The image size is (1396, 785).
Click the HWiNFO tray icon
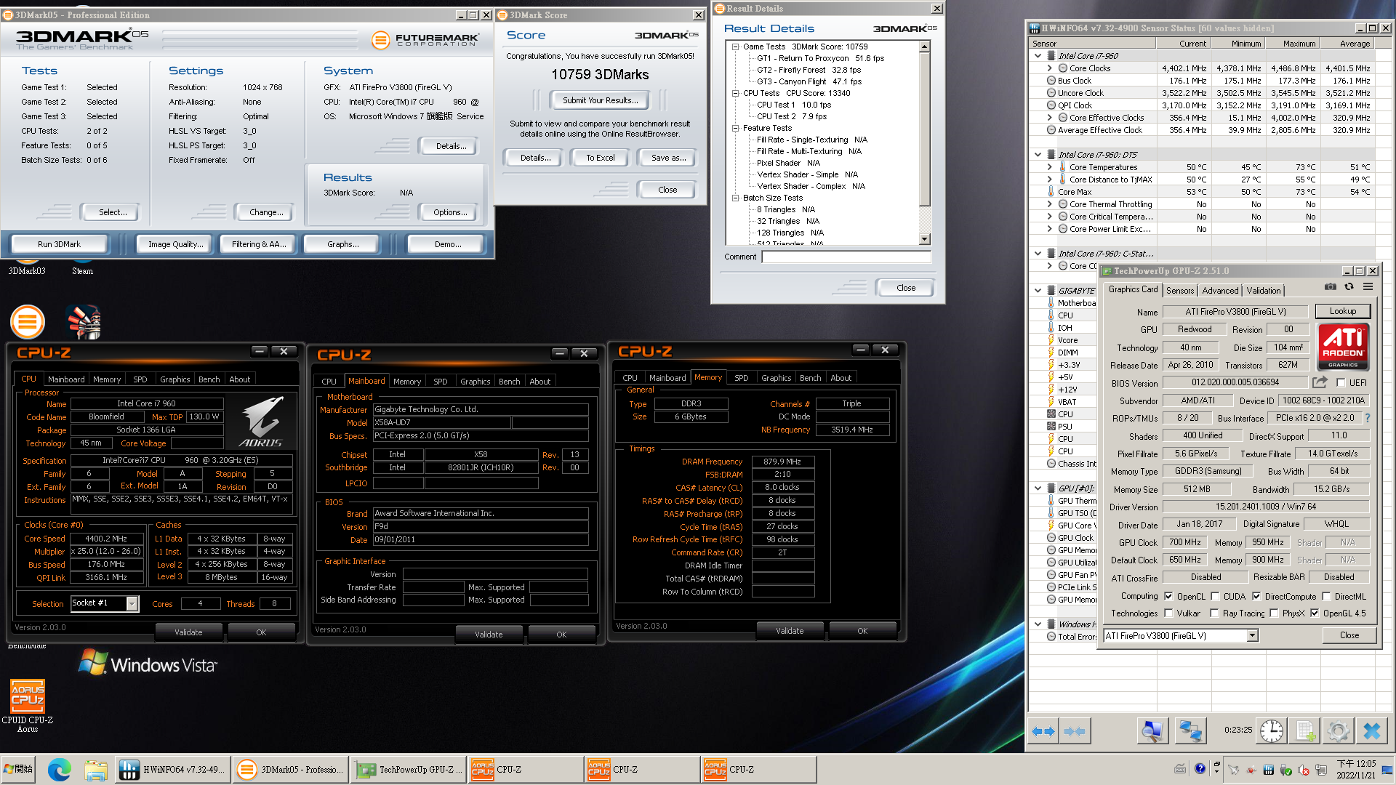1268,770
